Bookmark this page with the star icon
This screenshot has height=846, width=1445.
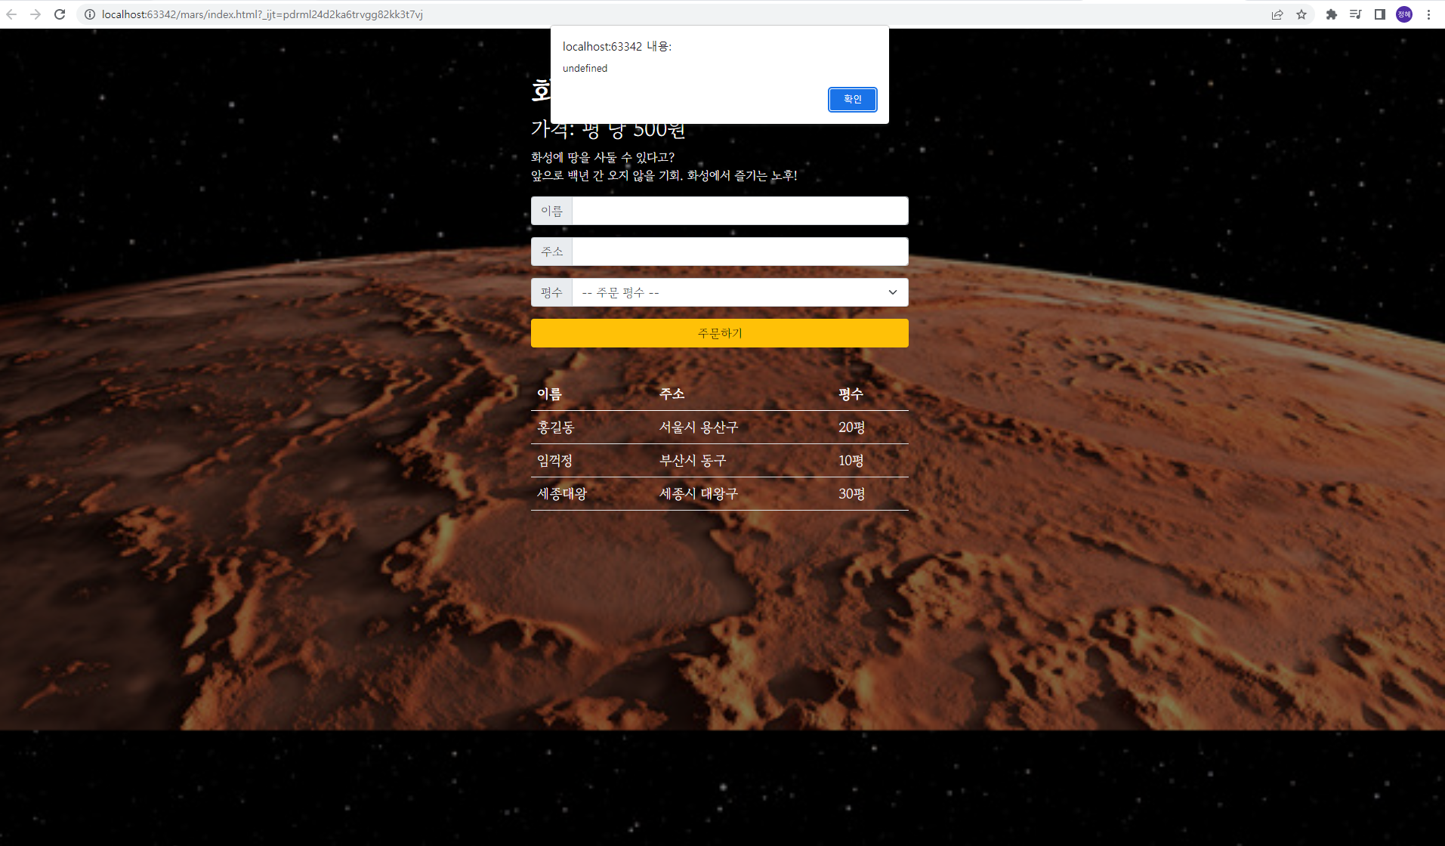[1301, 14]
